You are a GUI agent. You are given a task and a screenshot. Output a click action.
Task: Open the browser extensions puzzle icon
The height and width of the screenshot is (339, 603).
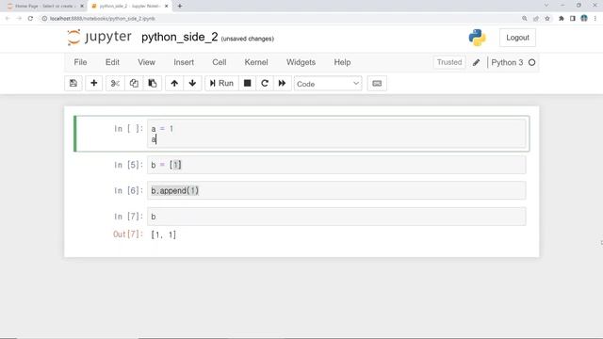pyautogui.click(x=562, y=19)
